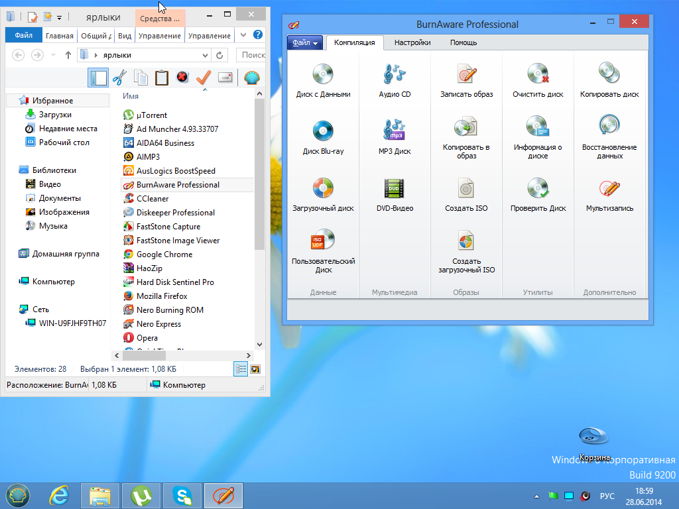Open the Файл dropdown menu in BurnAware
This screenshot has width=679, height=509.
[x=305, y=42]
